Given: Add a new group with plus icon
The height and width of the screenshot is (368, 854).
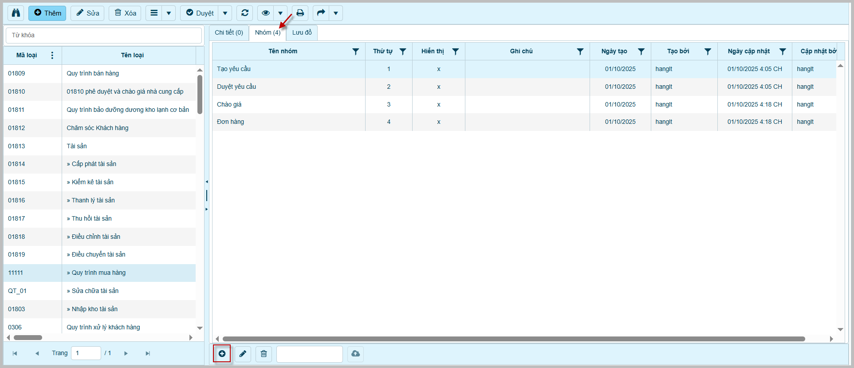Looking at the screenshot, I should (222, 354).
